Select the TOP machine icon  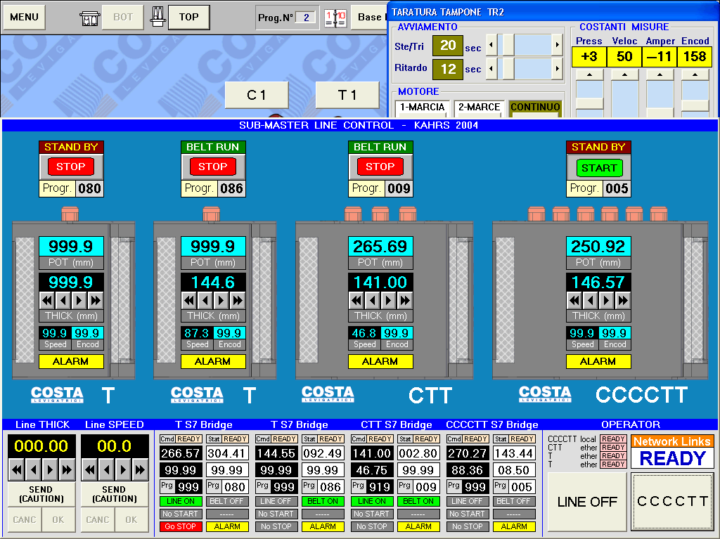[x=158, y=17]
